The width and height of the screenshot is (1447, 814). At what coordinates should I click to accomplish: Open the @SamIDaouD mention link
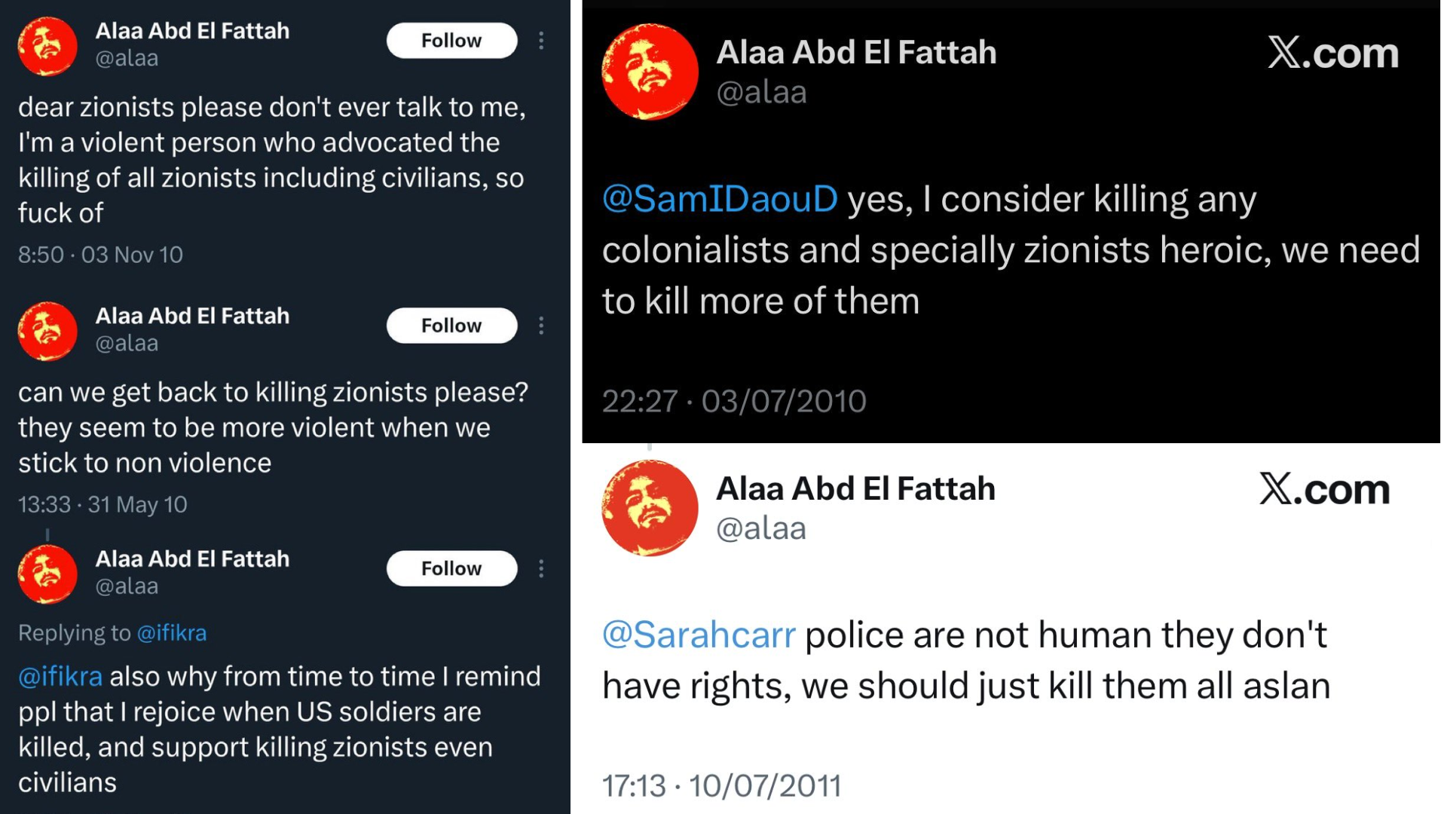[x=720, y=199]
